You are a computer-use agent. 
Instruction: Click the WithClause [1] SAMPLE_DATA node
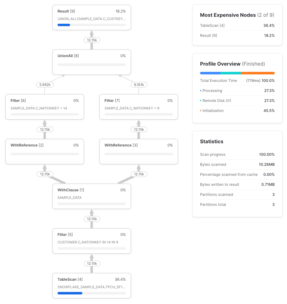[x=91, y=196]
